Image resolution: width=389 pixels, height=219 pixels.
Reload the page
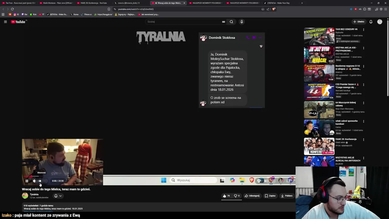(12, 9)
